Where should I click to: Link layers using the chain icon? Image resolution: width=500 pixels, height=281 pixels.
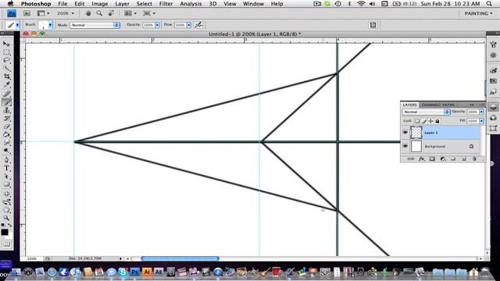(x=411, y=158)
